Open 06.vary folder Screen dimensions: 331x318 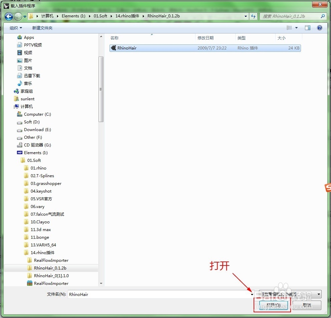(x=38, y=207)
